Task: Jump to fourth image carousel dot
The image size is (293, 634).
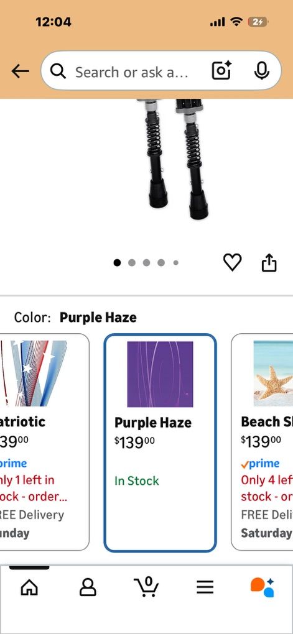Action: (x=161, y=263)
